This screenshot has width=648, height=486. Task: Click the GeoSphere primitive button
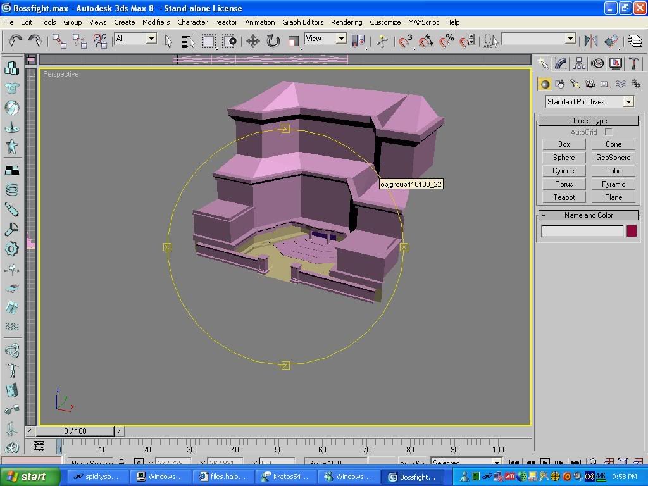coord(613,158)
